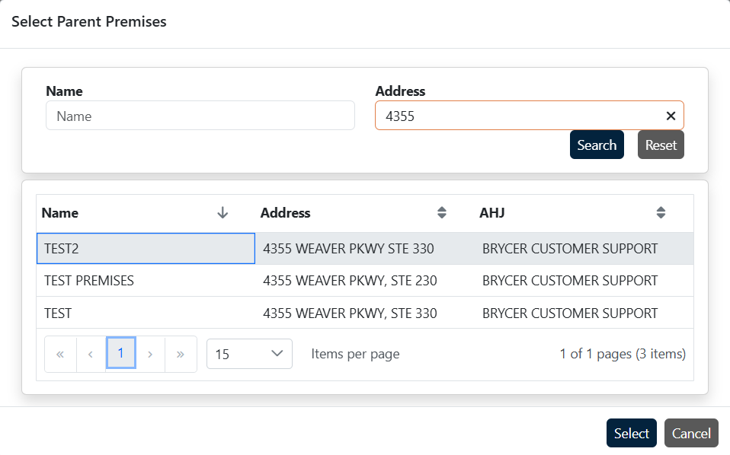Reset the search filters
730x455 pixels.
click(661, 145)
